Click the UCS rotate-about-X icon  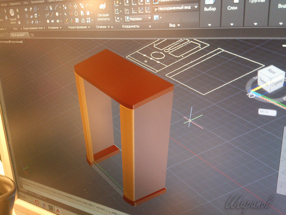coord(117,11)
